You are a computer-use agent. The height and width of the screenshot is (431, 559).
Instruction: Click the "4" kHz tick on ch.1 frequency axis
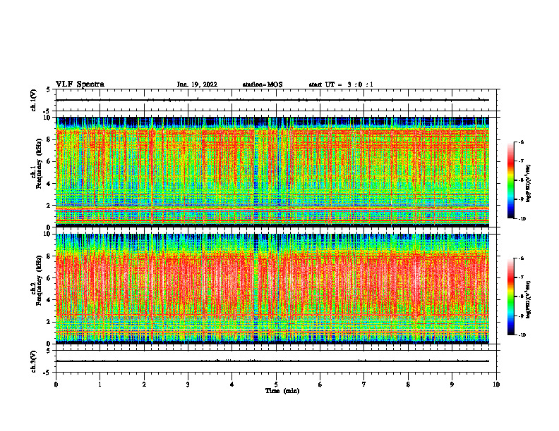pos(49,184)
